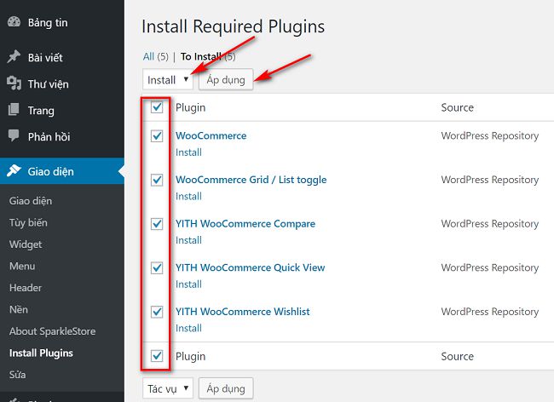Open the WooCommerce Grid / List toggle link
This screenshot has height=402, width=554.
(251, 180)
